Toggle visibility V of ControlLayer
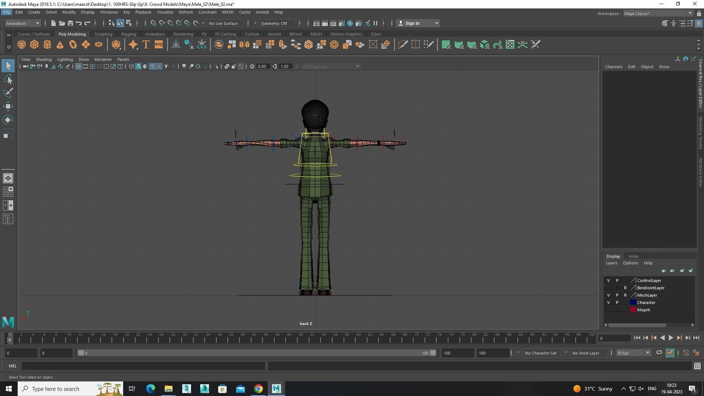The height and width of the screenshot is (396, 704). [x=608, y=280]
